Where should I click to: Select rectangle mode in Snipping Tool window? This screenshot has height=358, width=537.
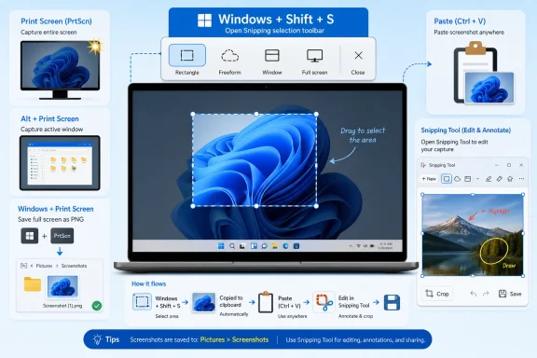pyautogui.click(x=447, y=179)
